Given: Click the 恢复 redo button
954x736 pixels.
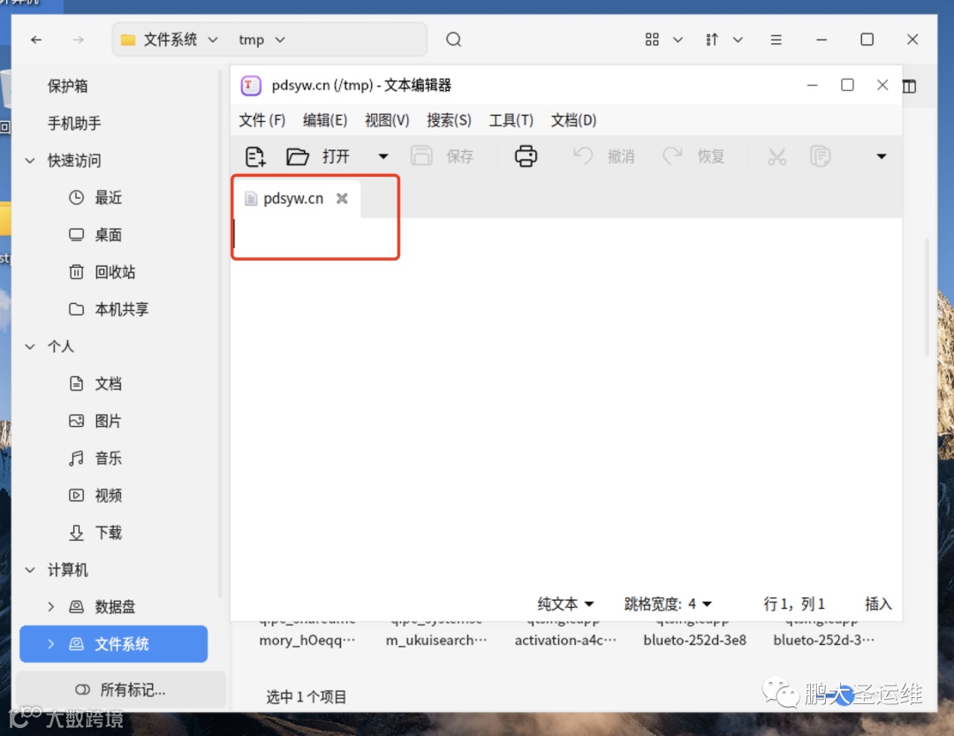Looking at the screenshot, I should 693,156.
